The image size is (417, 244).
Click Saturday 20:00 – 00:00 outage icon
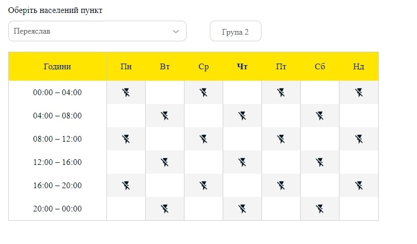320,209
